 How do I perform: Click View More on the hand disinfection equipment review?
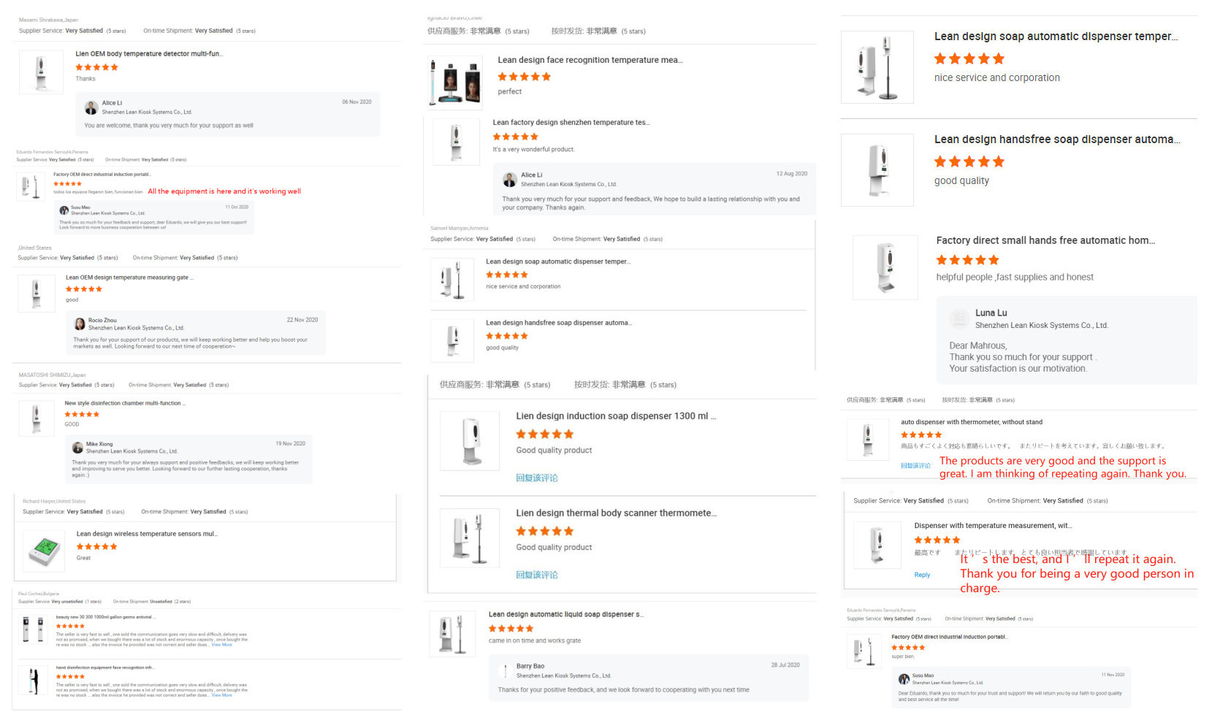click(x=221, y=695)
